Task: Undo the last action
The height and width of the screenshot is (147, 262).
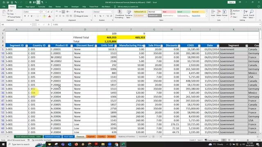Action: click(16, 2)
